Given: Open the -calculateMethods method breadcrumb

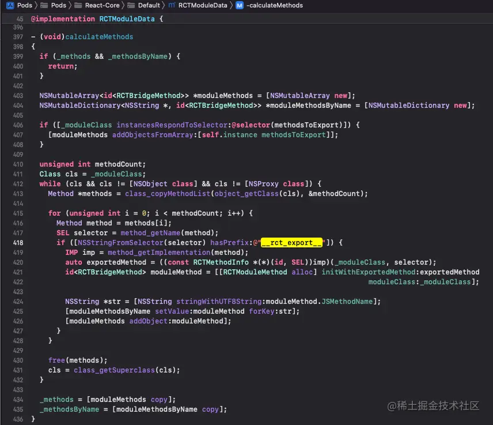Looking at the screenshot, I should coord(275,5).
